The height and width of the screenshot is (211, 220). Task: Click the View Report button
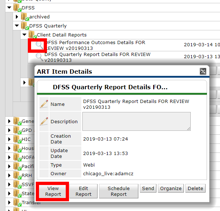[53, 191]
